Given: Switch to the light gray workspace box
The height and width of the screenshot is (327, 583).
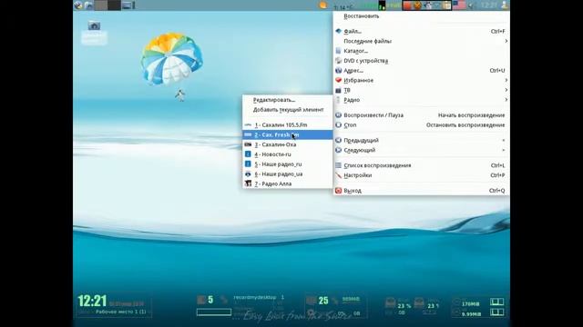Looking at the screenshot, I should 101,5.
